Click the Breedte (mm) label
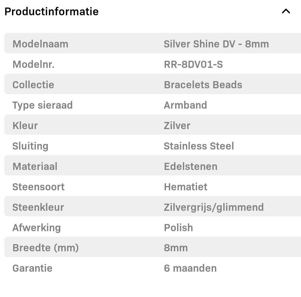 click(46, 248)
